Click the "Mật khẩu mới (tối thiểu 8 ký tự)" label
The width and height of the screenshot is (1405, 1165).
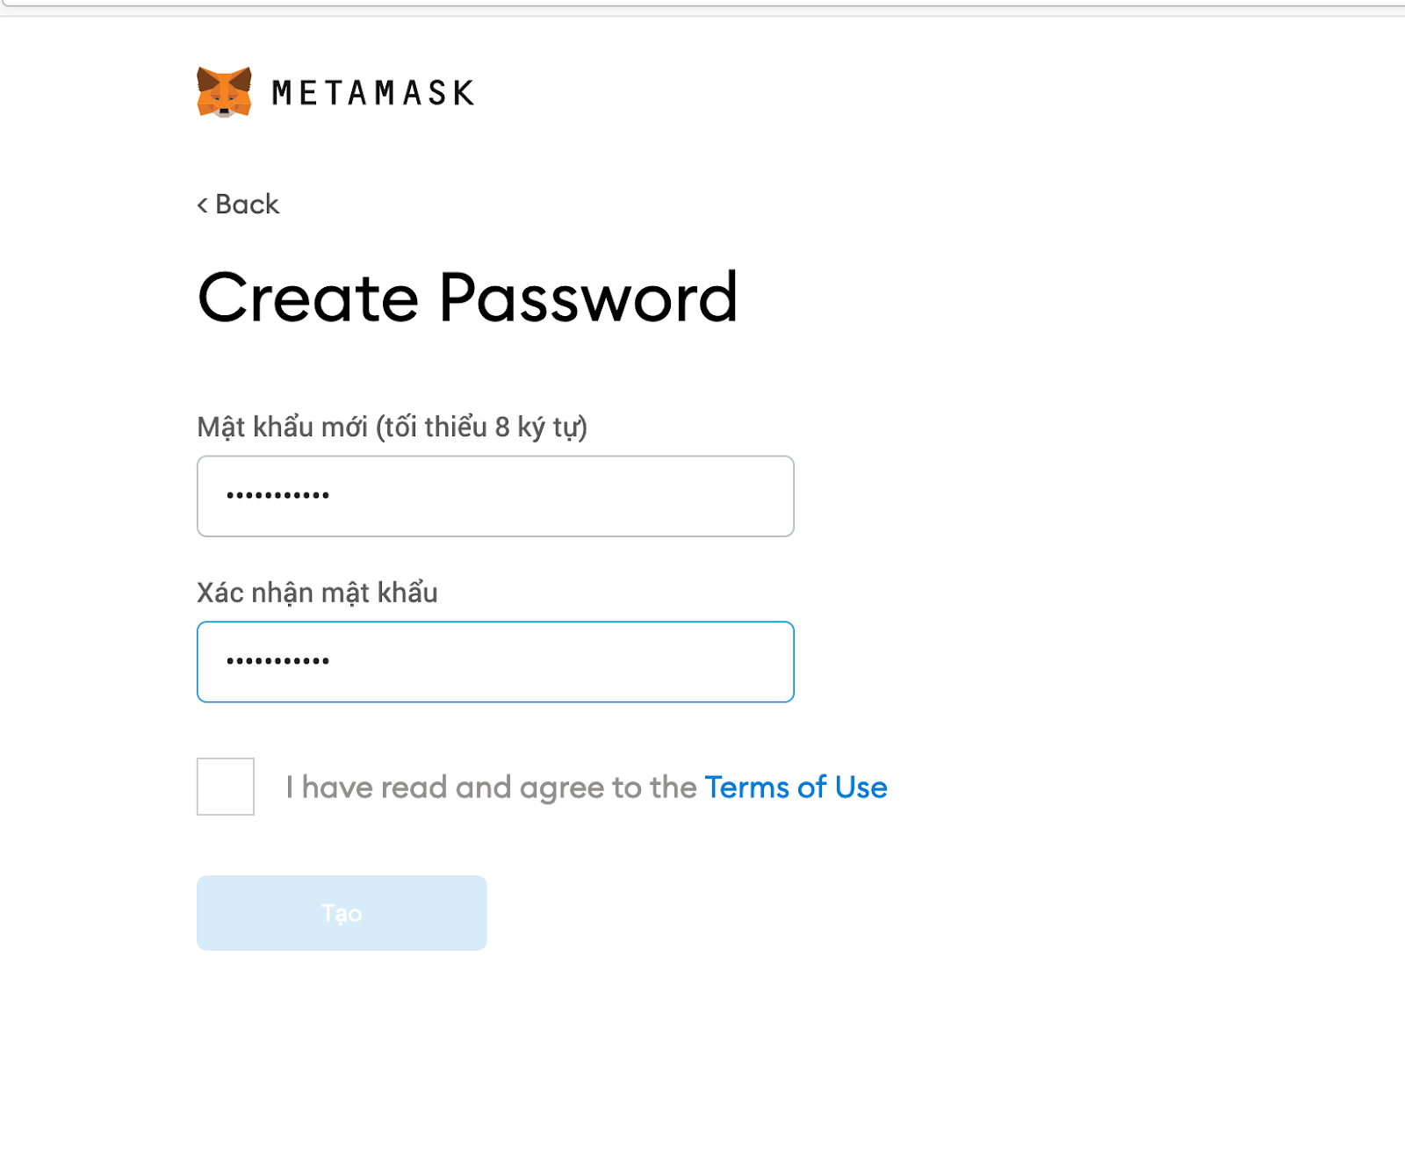(x=393, y=428)
